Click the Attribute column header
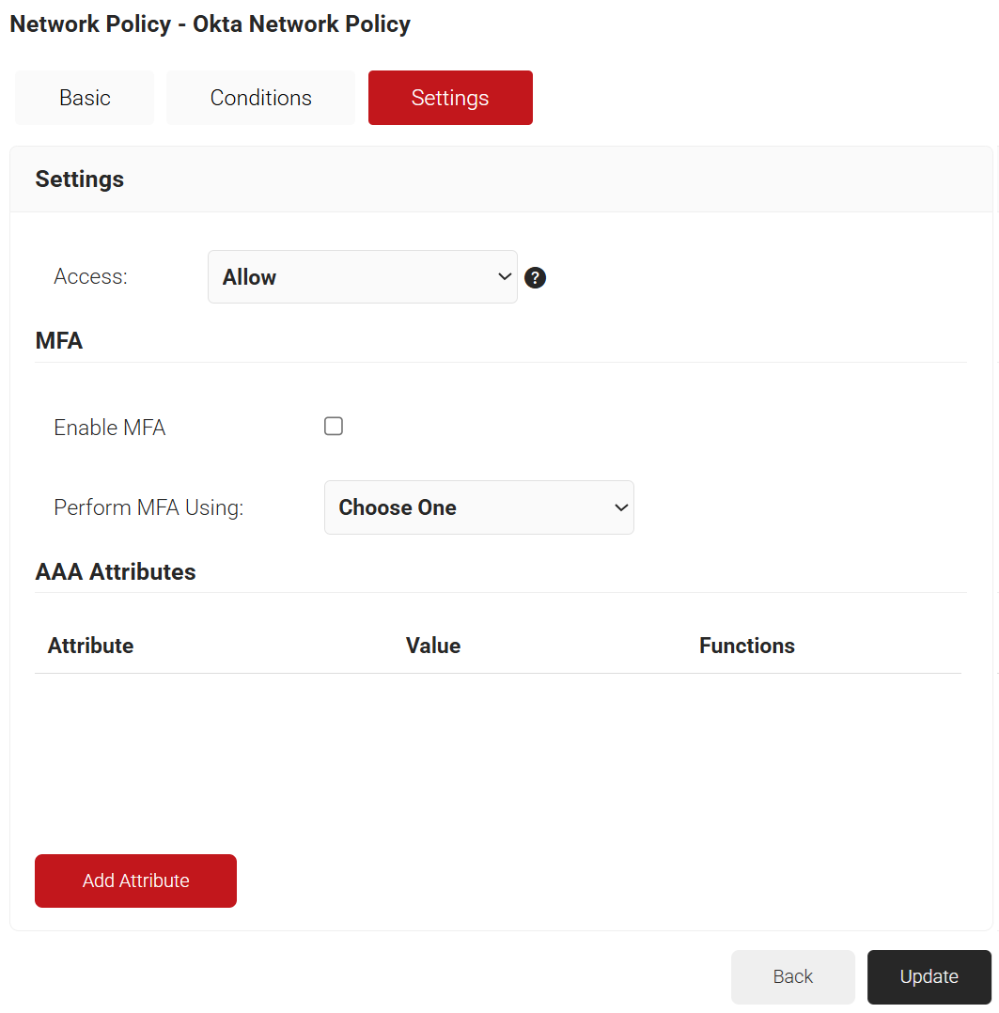Viewport: 999px width, 1013px height. click(90, 646)
